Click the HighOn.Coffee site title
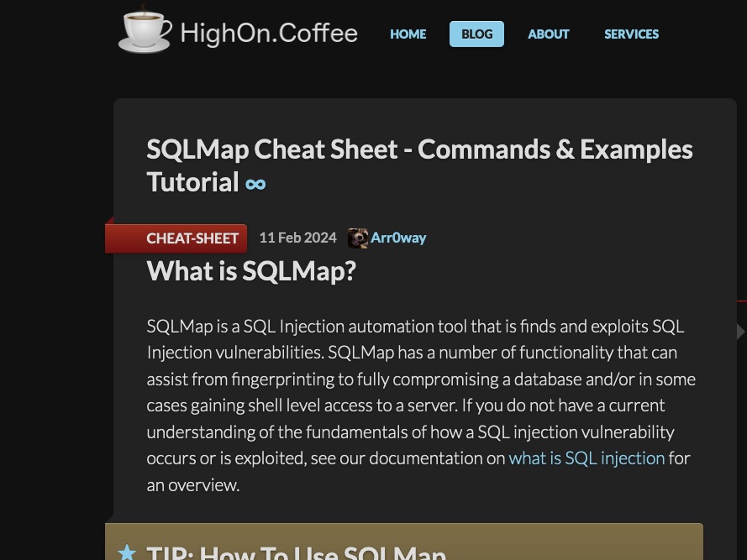747x560 pixels. pos(269,34)
